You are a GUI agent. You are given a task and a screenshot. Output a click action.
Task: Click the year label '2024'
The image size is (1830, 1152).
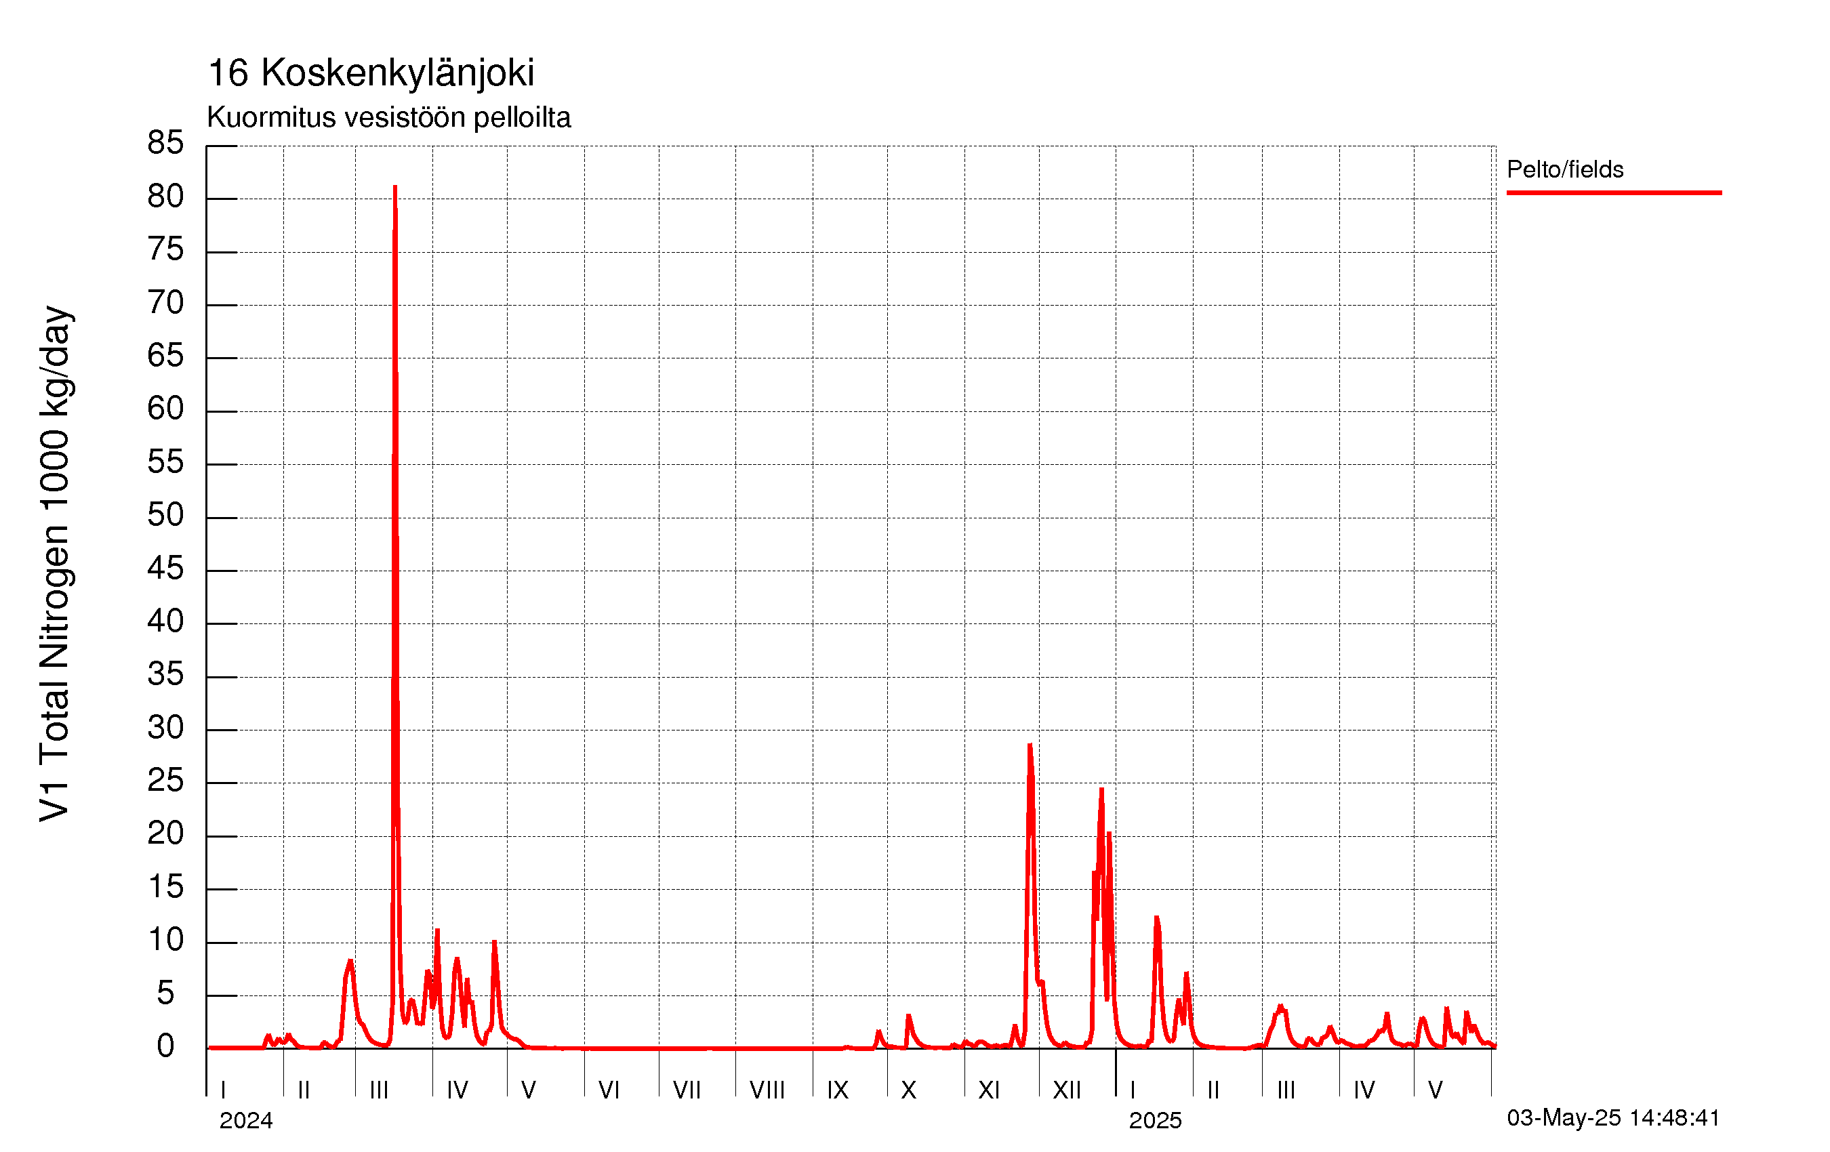[245, 1121]
